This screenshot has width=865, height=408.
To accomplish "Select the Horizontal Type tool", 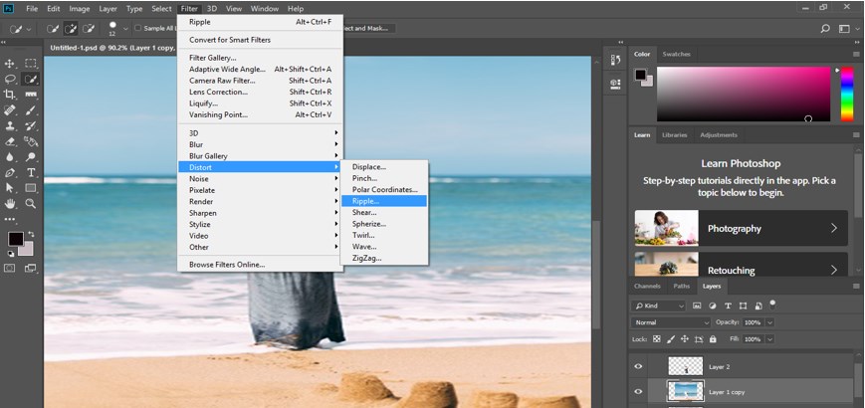I will [x=30, y=171].
